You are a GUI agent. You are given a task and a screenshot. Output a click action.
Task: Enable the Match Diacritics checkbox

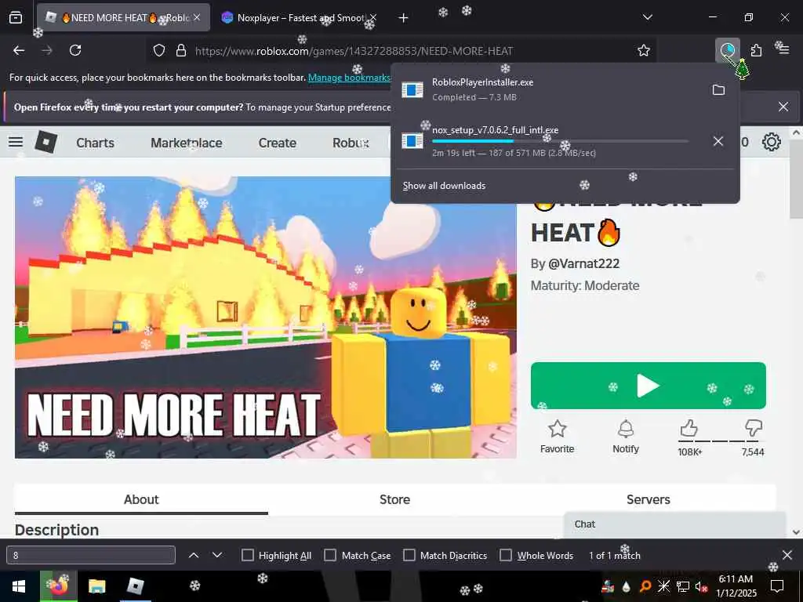(409, 555)
